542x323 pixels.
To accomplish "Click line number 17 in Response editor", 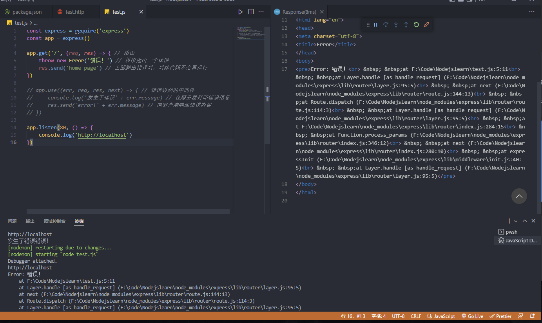I will coord(284,69).
